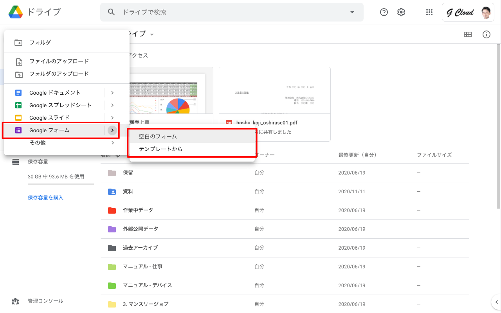Click the shared 資料 folder icon

[x=112, y=191]
